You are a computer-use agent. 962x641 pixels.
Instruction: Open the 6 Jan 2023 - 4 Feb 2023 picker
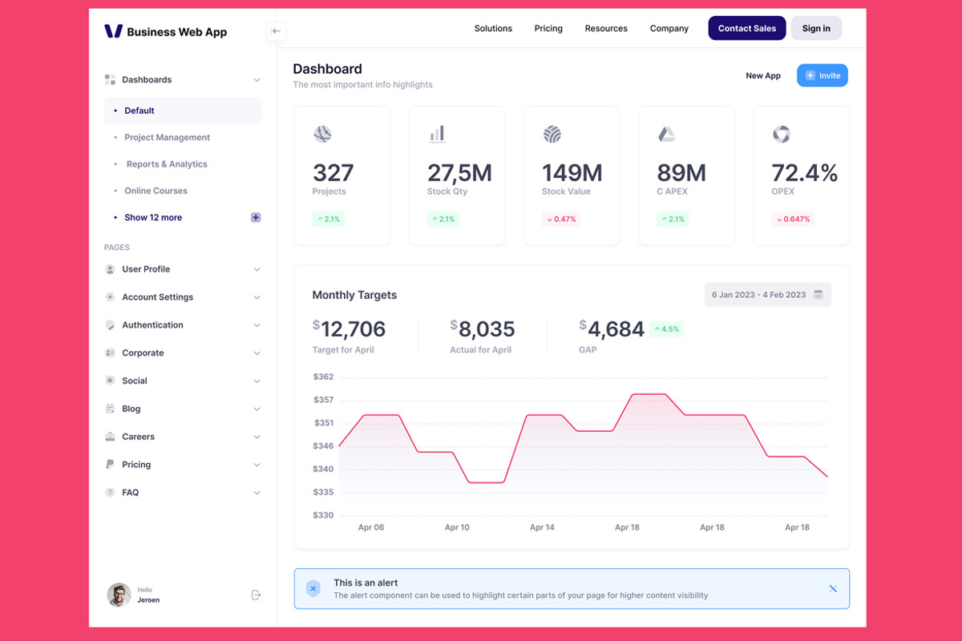(x=768, y=295)
